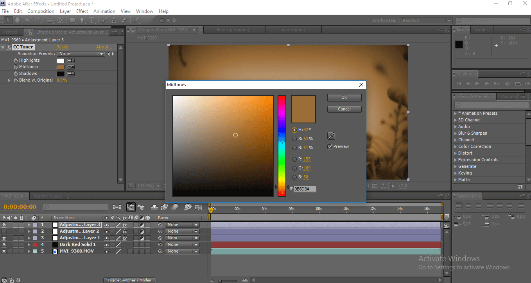Open Parent dropdown for MVI_9360.MOV layer
Image resolution: width=531 pixels, height=283 pixels.
click(x=182, y=251)
